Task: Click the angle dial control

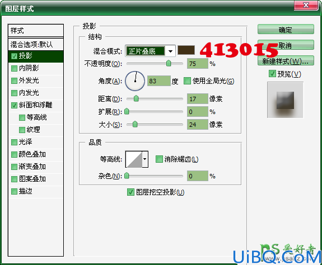Action: coord(135,81)
